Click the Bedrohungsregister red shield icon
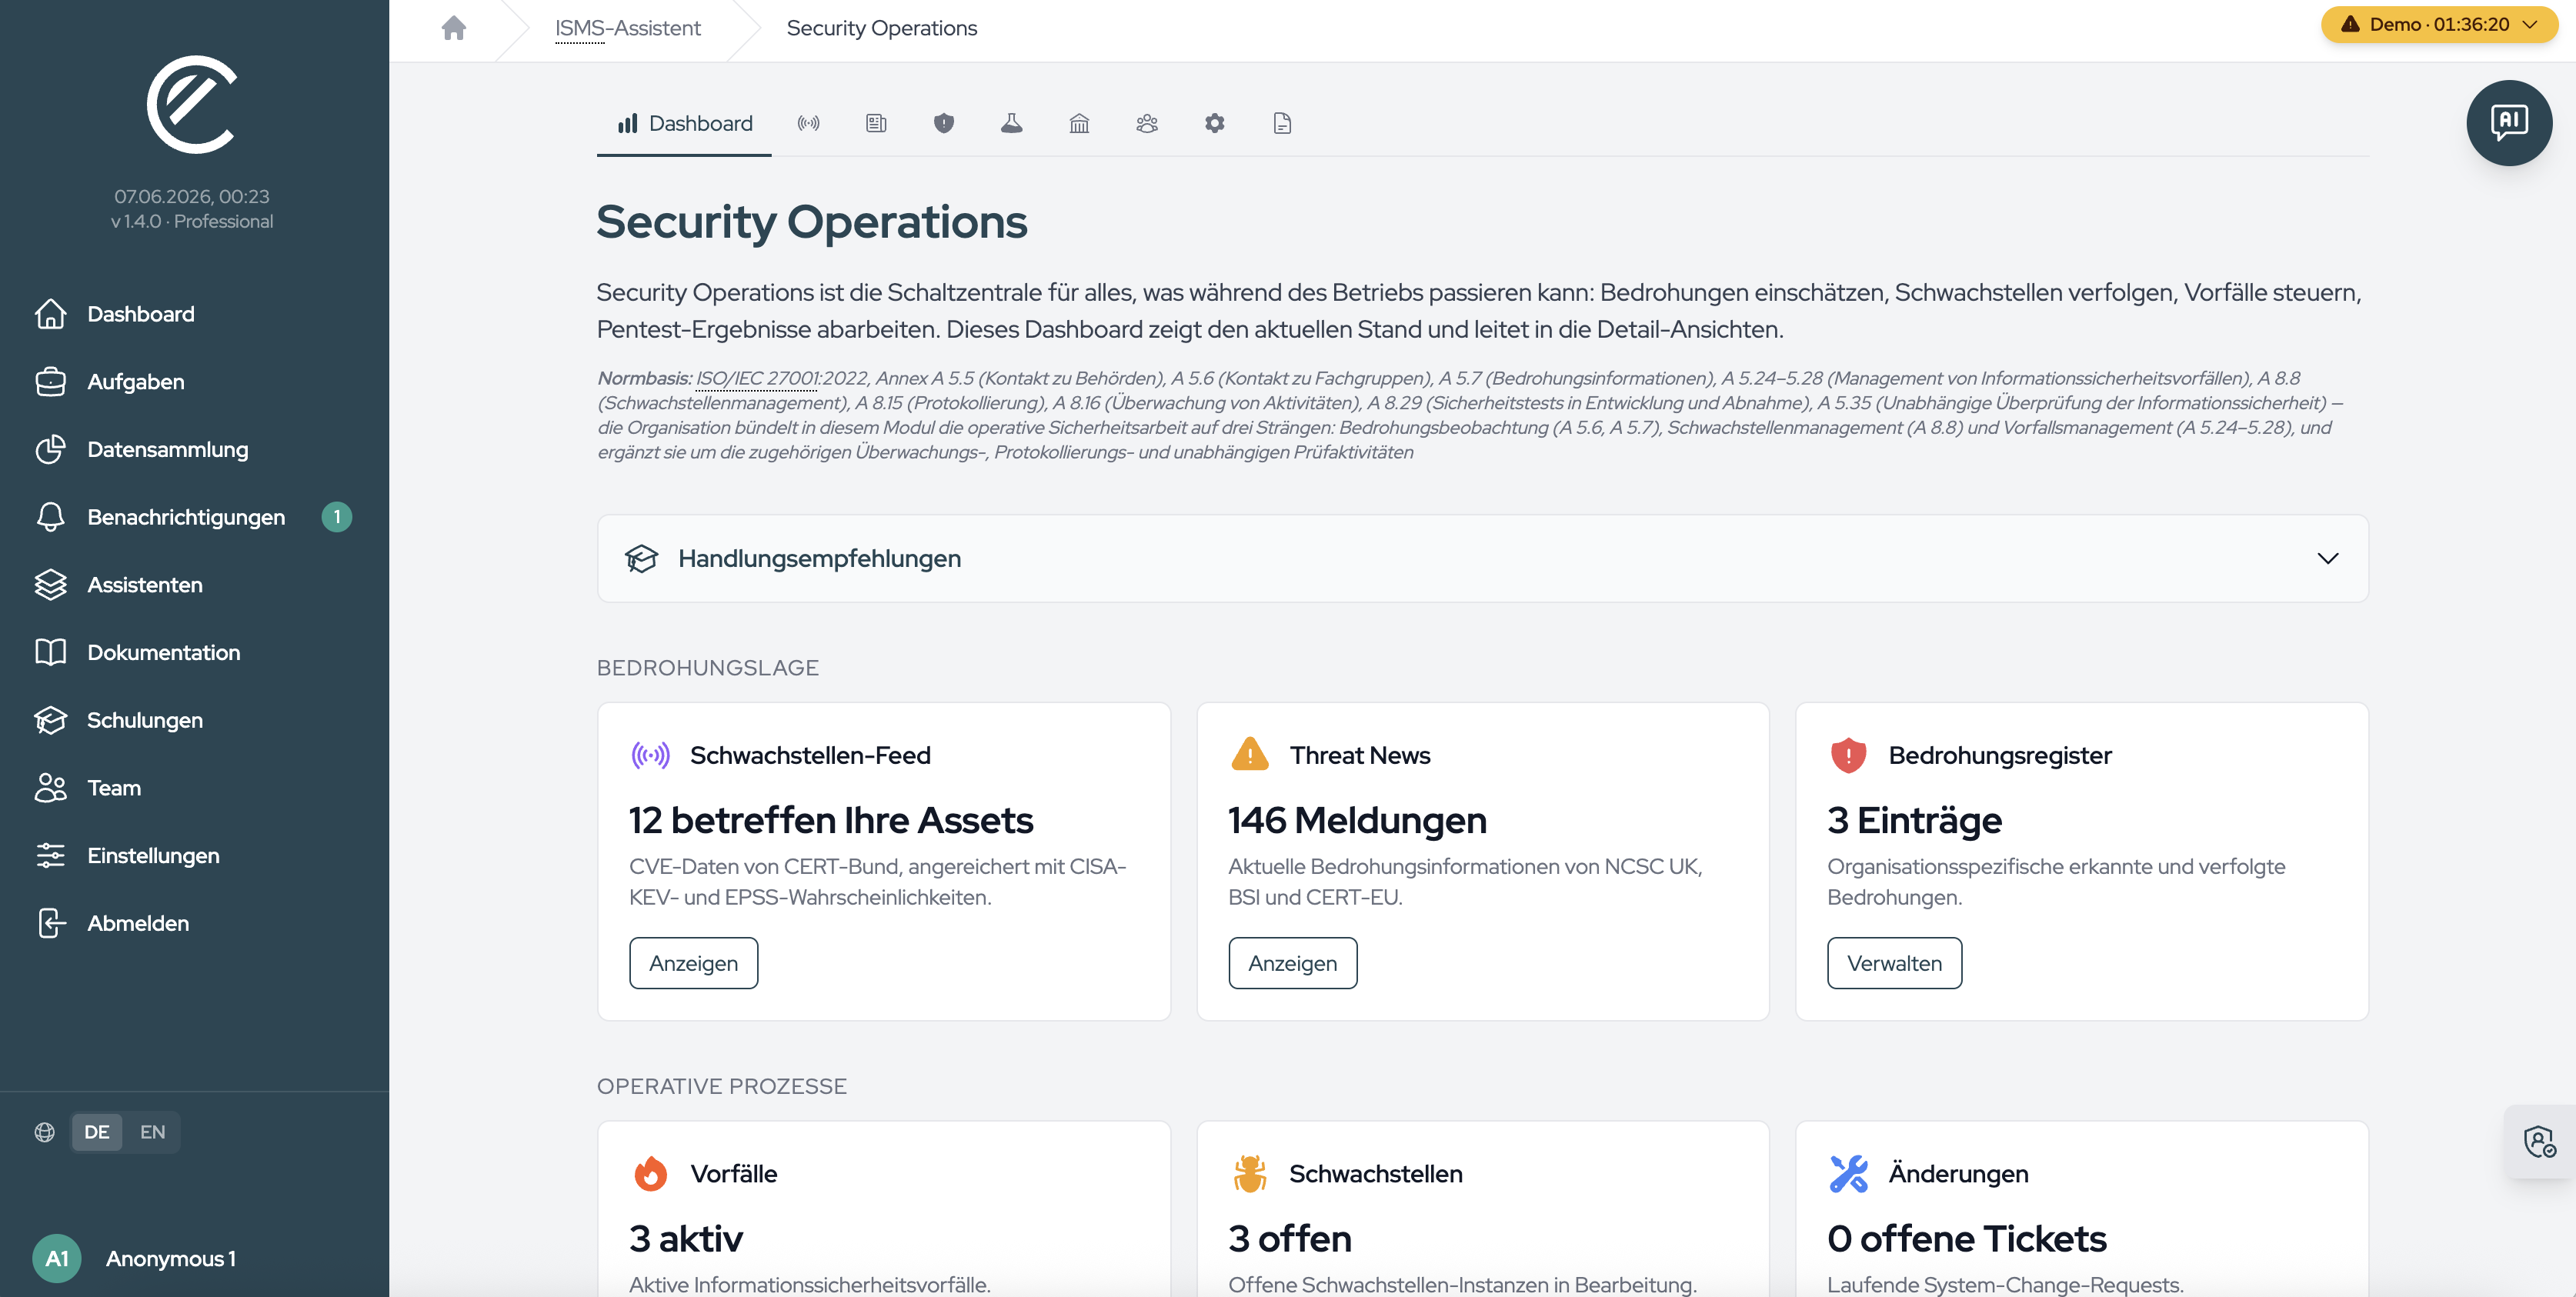2576x1297 pixels. (x=1848, y=755)
